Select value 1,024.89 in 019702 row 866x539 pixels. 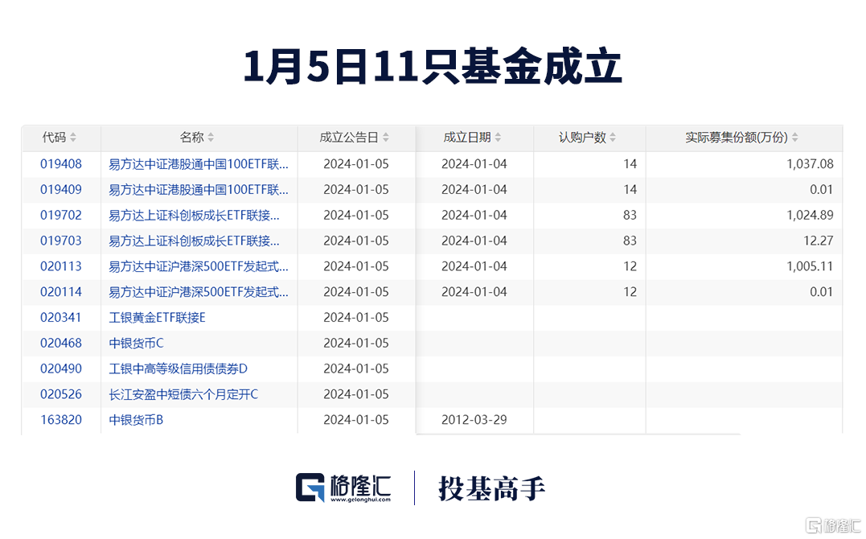click(810, 215)
